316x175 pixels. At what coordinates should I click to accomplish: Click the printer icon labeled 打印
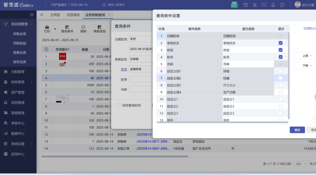coord(47,27)
